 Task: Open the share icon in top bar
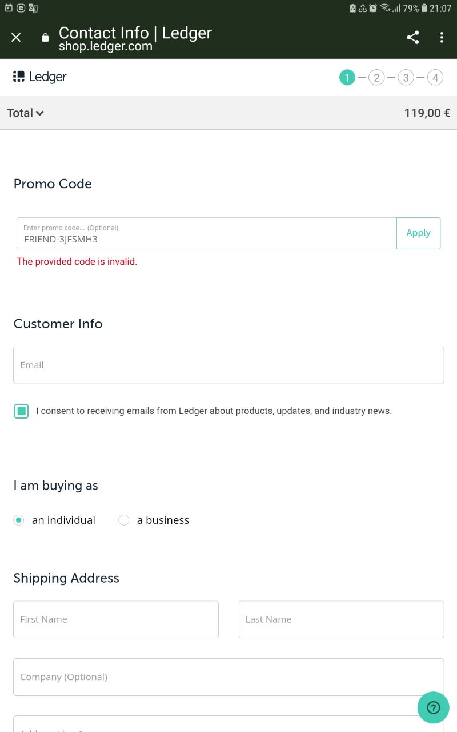coord(412,38)
